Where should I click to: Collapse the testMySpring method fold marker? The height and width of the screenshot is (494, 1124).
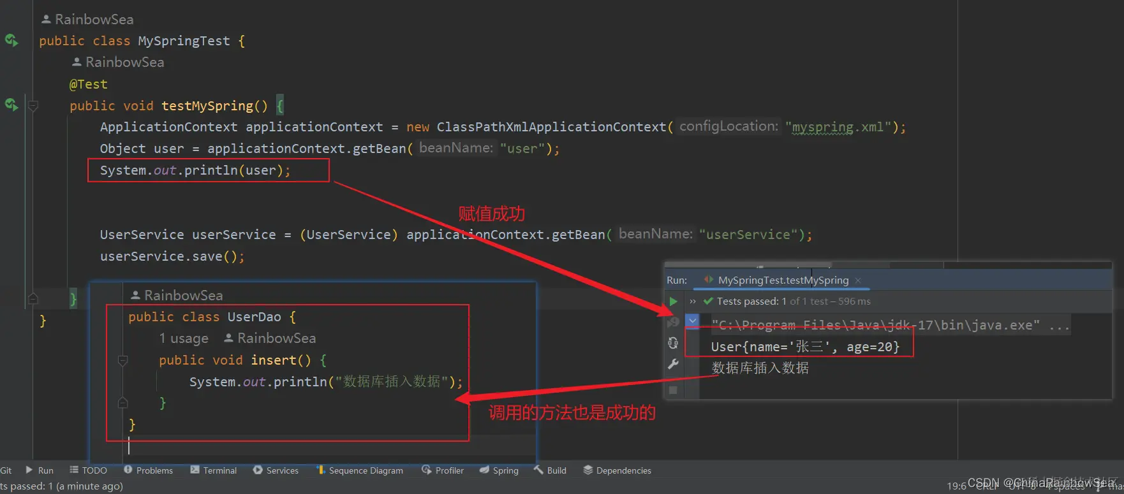pos(33,106)
